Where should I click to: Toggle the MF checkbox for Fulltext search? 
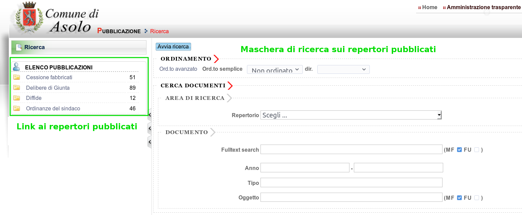click(459, 150)
